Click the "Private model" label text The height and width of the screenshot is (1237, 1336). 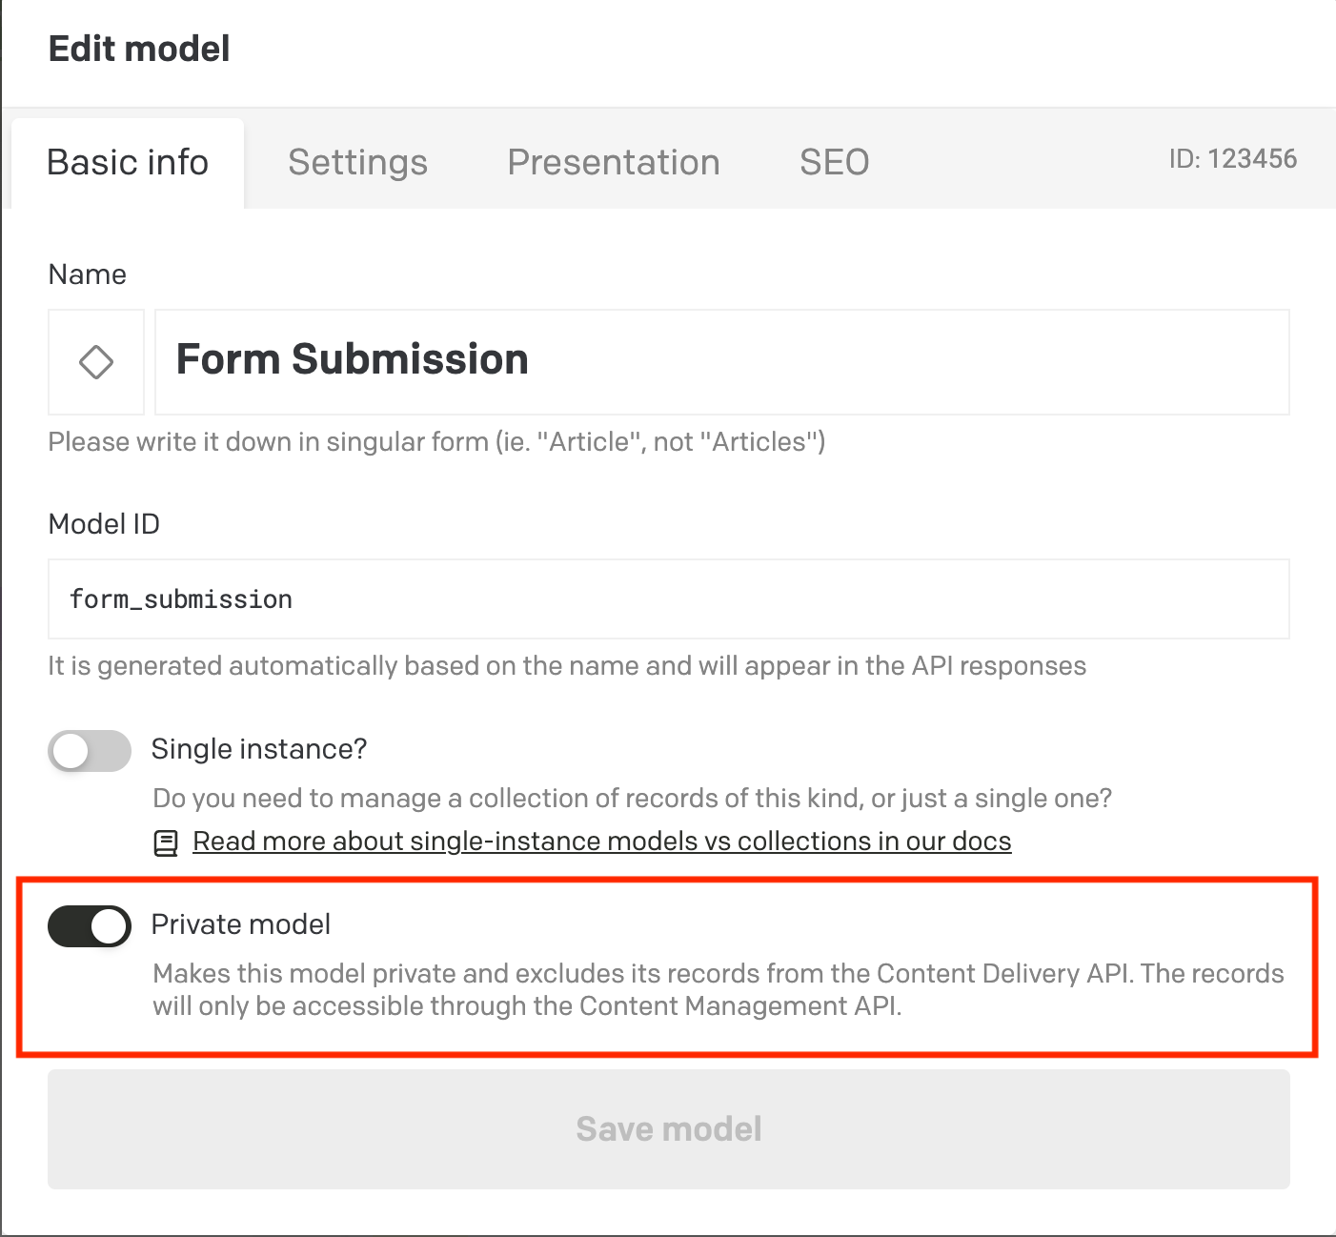point(241,924)
